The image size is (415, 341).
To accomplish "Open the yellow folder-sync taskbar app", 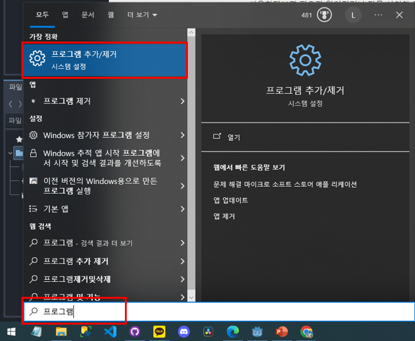I will tap(86, 332).
